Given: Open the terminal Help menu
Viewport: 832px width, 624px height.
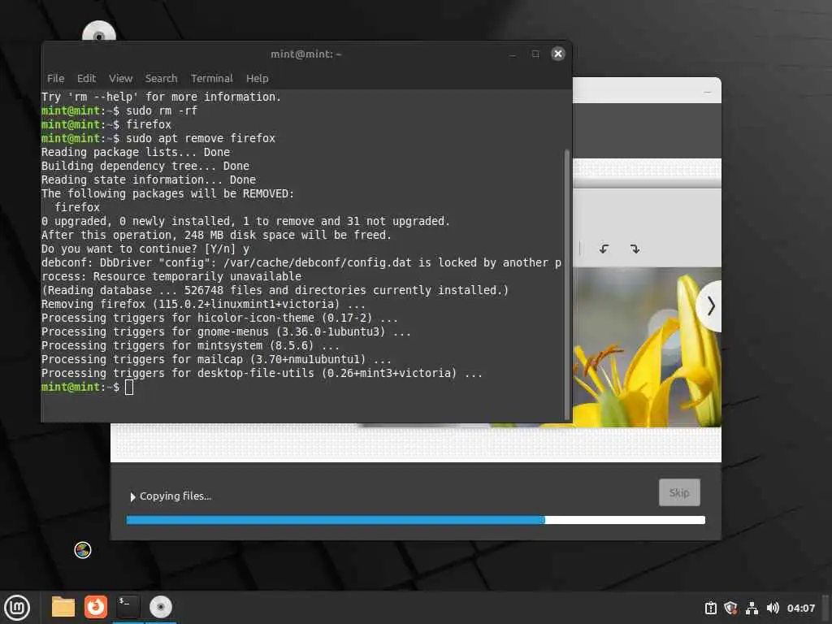Looking at the screenshot, I should click(258, 79).
